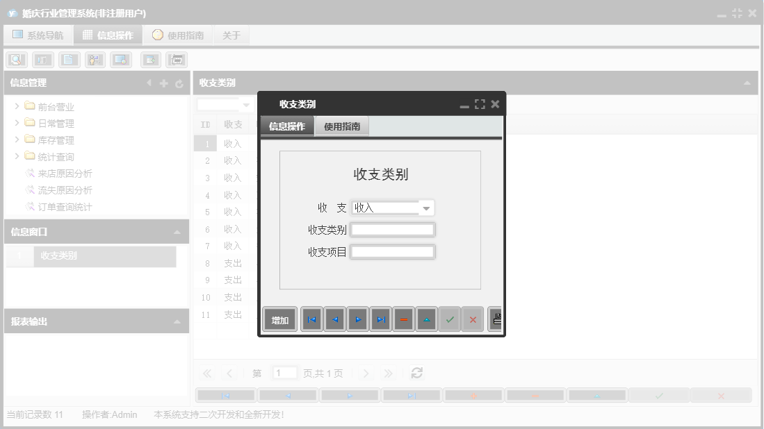
Task: Jump to first record in 收支类别 dialog
Action: point(311,319)
